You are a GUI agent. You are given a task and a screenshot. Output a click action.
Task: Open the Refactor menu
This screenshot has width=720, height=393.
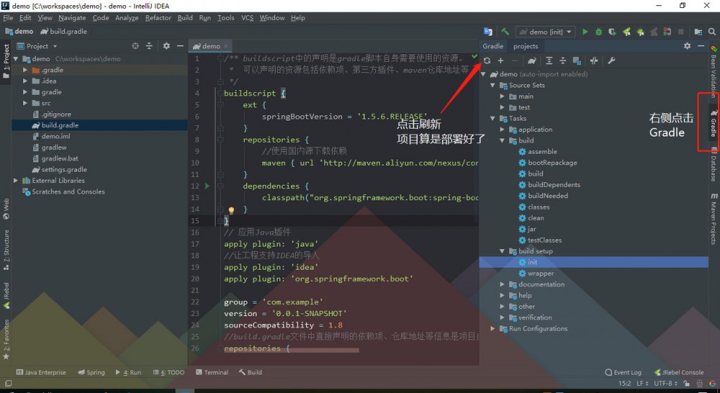pyautogui.click(x=158, y=18)
